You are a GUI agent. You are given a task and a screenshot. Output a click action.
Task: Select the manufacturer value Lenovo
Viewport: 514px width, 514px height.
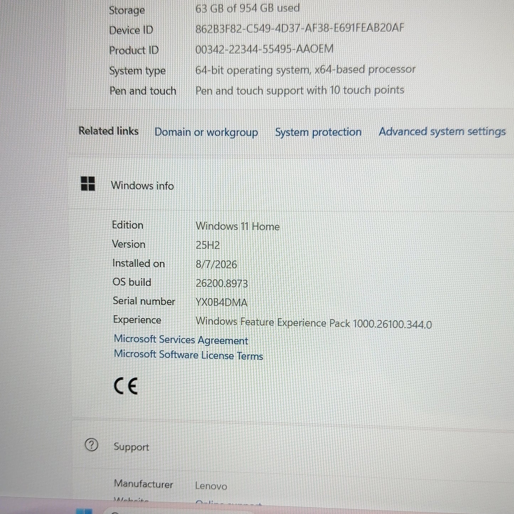coord(211,486)
